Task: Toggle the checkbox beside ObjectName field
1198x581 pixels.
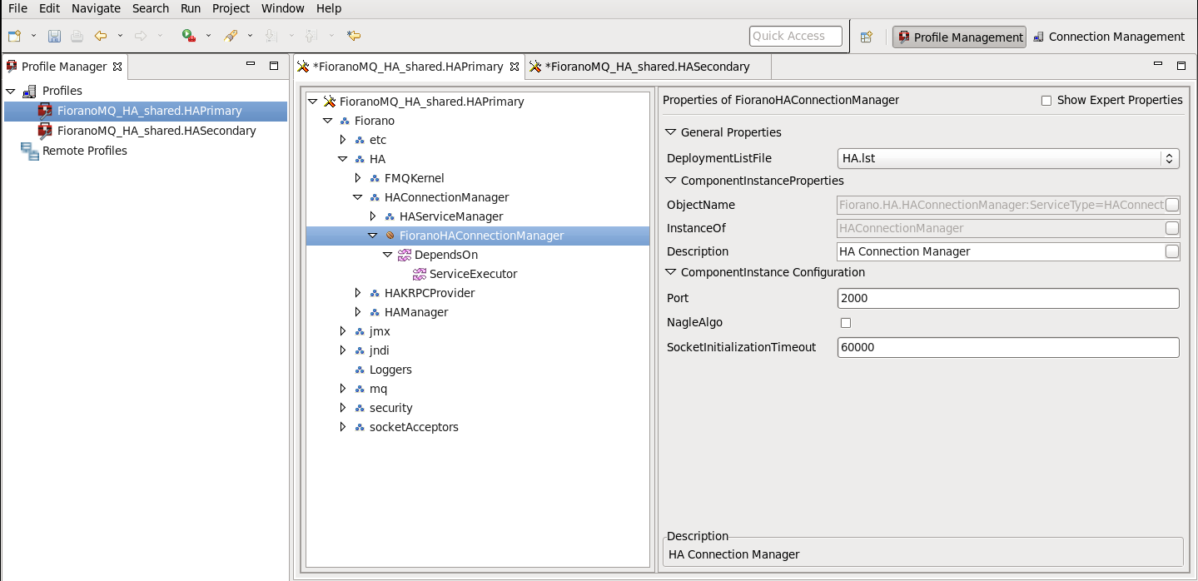Action: point(1172,205)
